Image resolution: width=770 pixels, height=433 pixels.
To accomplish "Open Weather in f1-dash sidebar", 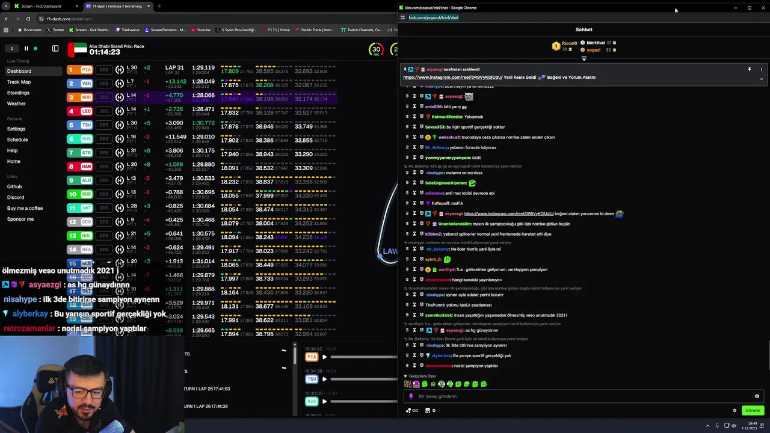I will tap(16, 103).
